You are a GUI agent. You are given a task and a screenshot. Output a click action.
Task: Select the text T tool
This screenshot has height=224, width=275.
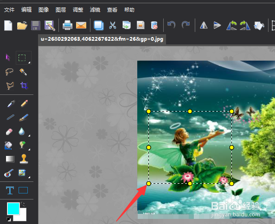click(x=10, y=190)
